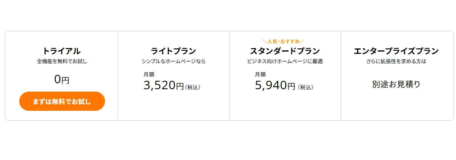Click the 5,940円 monthly price
This screenshot has height=160, width=456.
274,85
